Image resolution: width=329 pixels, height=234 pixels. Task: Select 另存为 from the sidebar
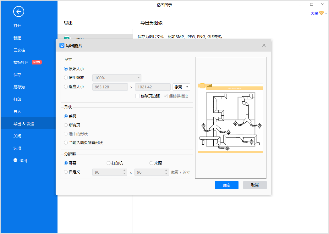[19, 87]
